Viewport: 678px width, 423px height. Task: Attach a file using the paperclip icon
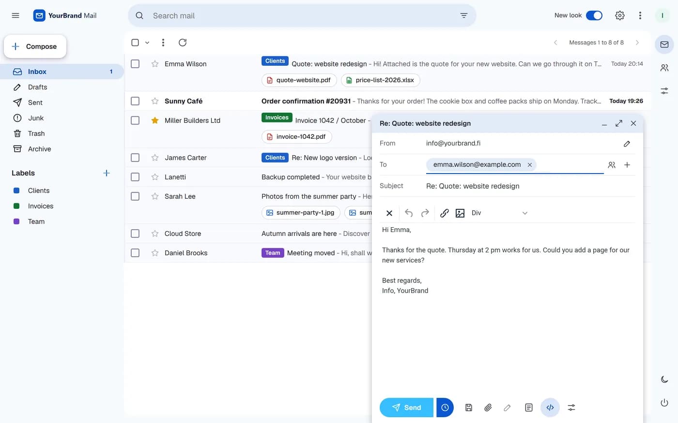point(488,408)
